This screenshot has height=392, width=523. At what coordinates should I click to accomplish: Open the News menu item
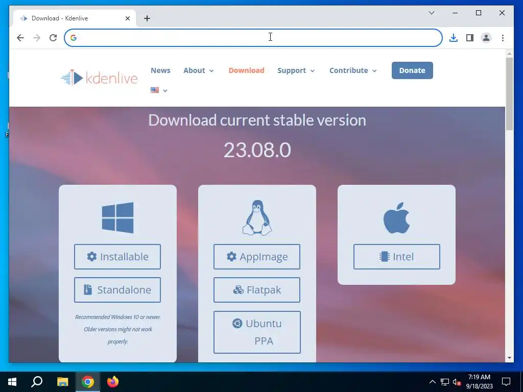(x=160, y=70)
